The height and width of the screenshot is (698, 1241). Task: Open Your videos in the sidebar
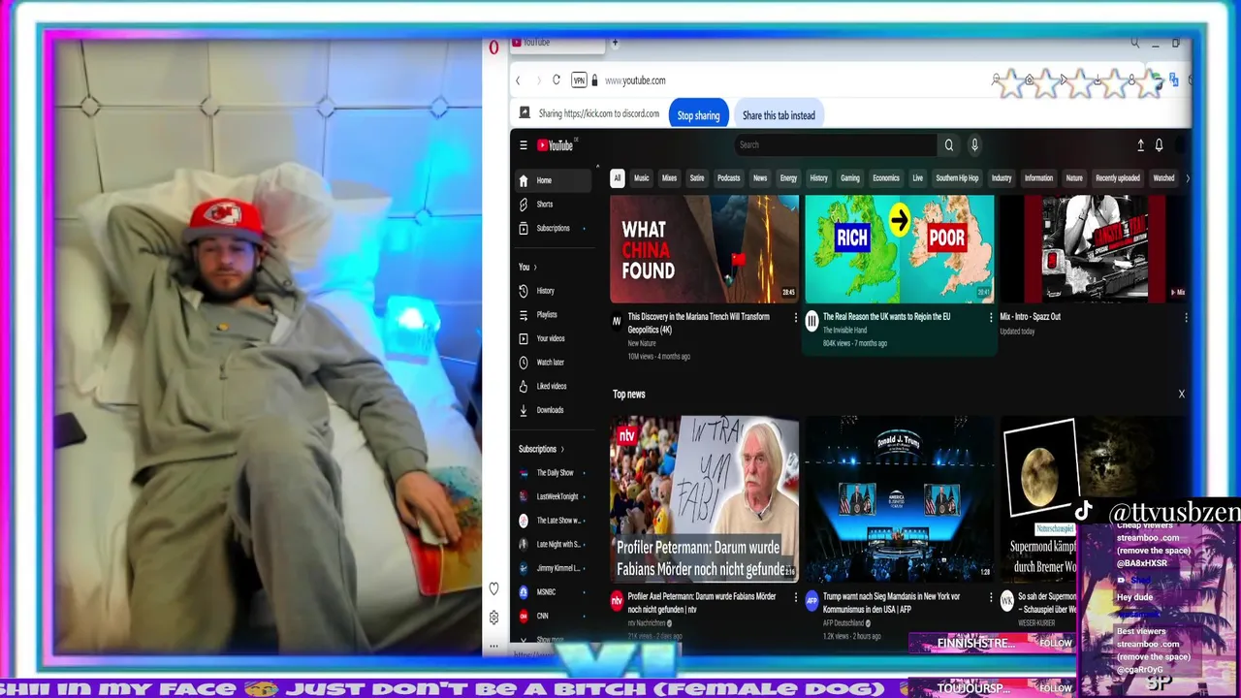[554, 338]
